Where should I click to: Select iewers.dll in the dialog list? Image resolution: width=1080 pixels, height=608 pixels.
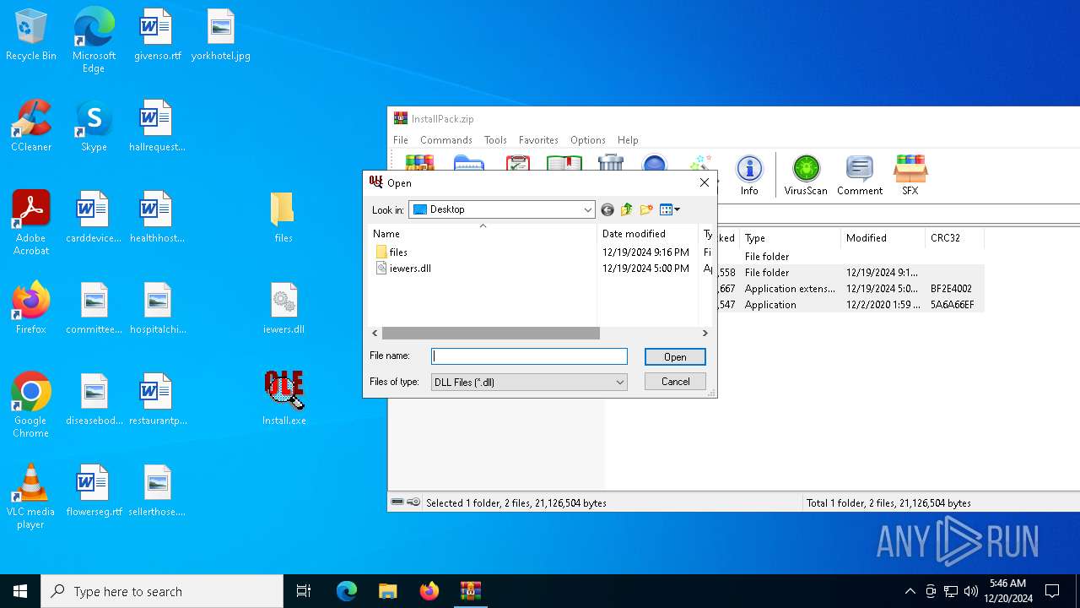403,268
